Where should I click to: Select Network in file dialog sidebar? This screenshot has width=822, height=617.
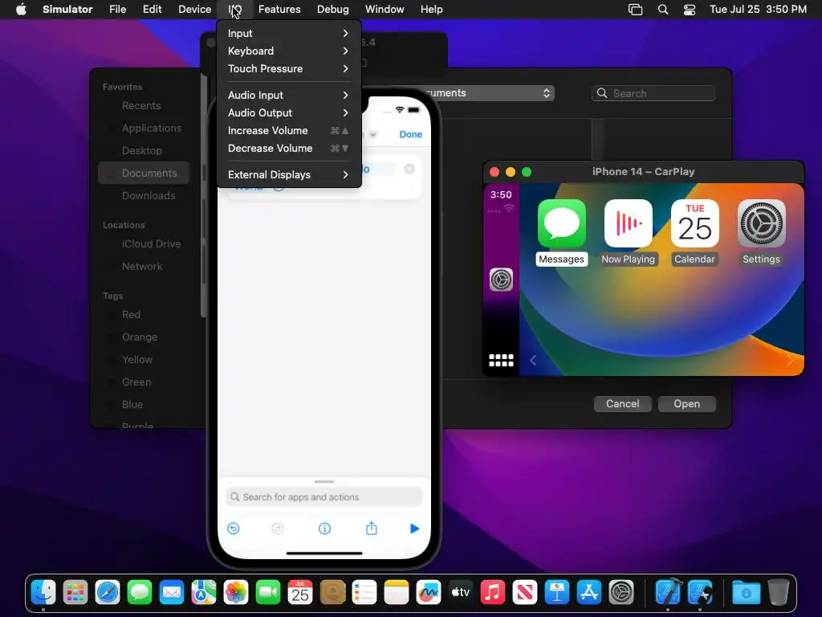144,267
